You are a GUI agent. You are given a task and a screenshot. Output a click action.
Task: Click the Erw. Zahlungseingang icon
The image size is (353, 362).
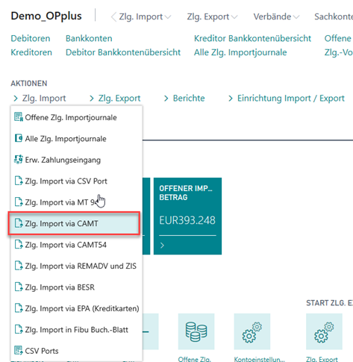coord(19,160)
